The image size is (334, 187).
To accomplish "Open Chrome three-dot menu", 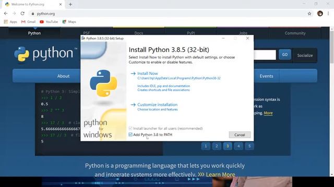I will (328, 14).
